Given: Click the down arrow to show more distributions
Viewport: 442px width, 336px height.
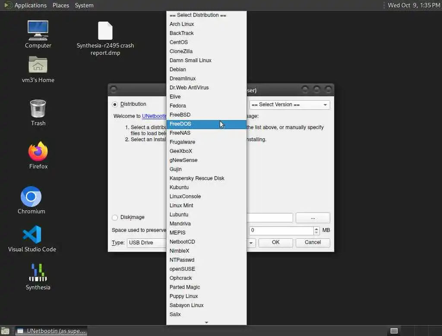Looking at the screenshot, I should (206, 322).
